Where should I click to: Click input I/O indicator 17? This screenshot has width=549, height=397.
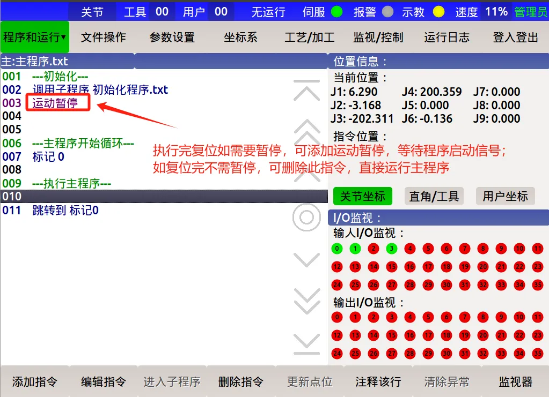[x=428, y=267]
